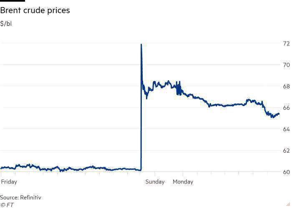Screen dimensions: 292x208
Task: Click the 72 y-axis label
Action: click(x=287, y=44)
